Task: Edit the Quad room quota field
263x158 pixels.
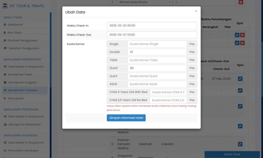Action: (x=157, y=68)
